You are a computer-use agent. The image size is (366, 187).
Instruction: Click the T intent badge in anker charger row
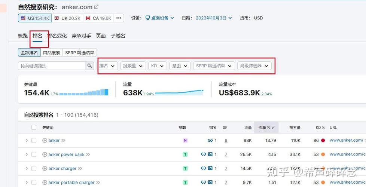click(185, 168)
